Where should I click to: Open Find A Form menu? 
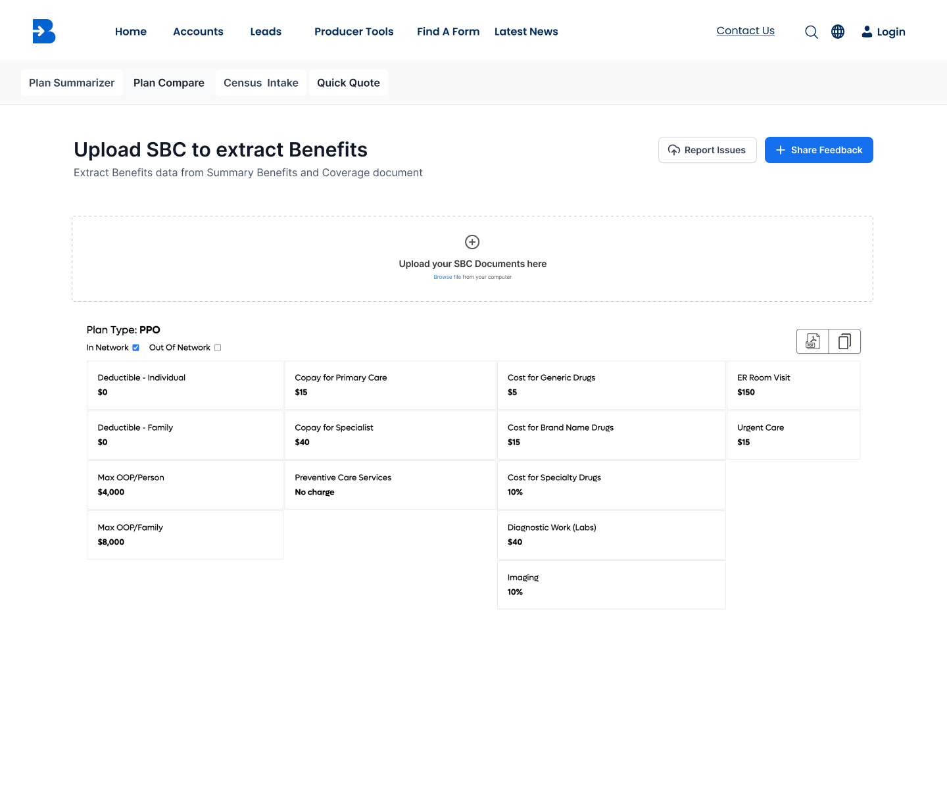click(448, 32)
